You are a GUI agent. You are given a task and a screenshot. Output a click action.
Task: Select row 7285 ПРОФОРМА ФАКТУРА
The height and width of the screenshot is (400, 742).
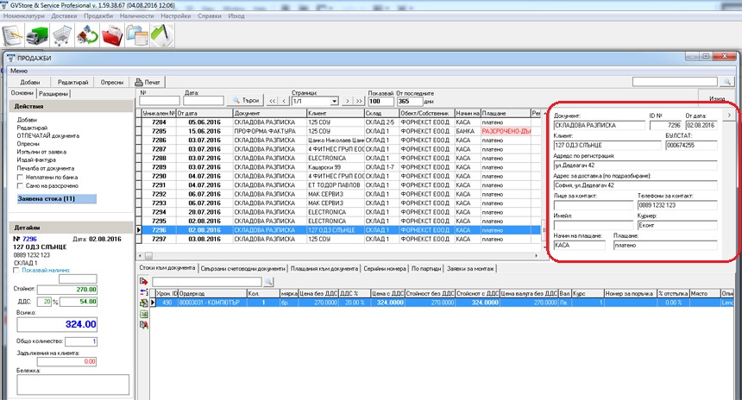338,131
